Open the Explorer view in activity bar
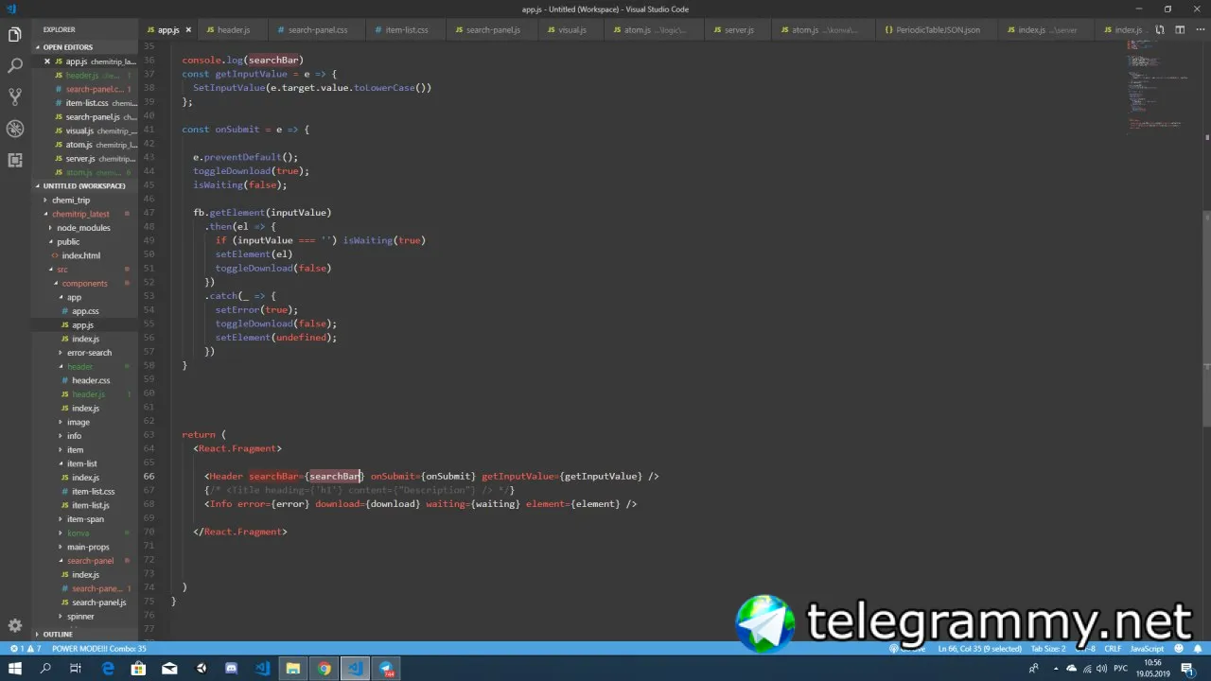This screenshot has height=681, width=1211. [14, 35]
